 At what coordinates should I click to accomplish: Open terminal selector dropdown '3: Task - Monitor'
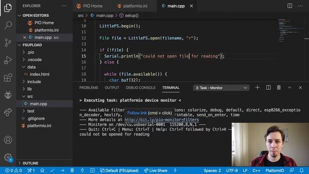pyautogui.click(x=221, y=88)
